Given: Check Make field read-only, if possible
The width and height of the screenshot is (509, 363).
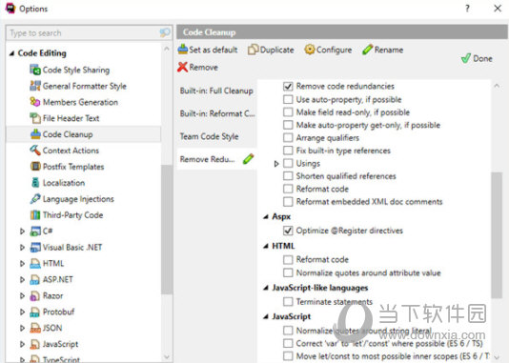Looking at the screenshot, I should coord(288,112).
